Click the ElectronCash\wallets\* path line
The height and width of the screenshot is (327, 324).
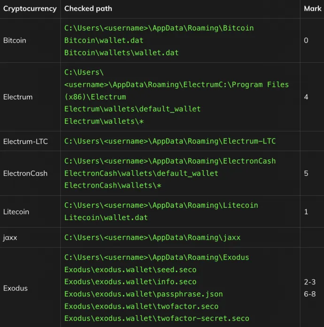tap(113, 185)
